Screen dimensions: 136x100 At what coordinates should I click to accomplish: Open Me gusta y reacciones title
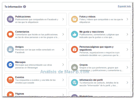92,32
